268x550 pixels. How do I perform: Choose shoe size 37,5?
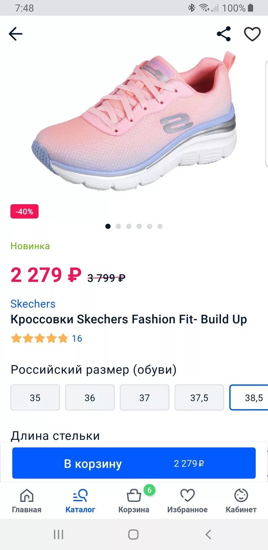(199, 397)
